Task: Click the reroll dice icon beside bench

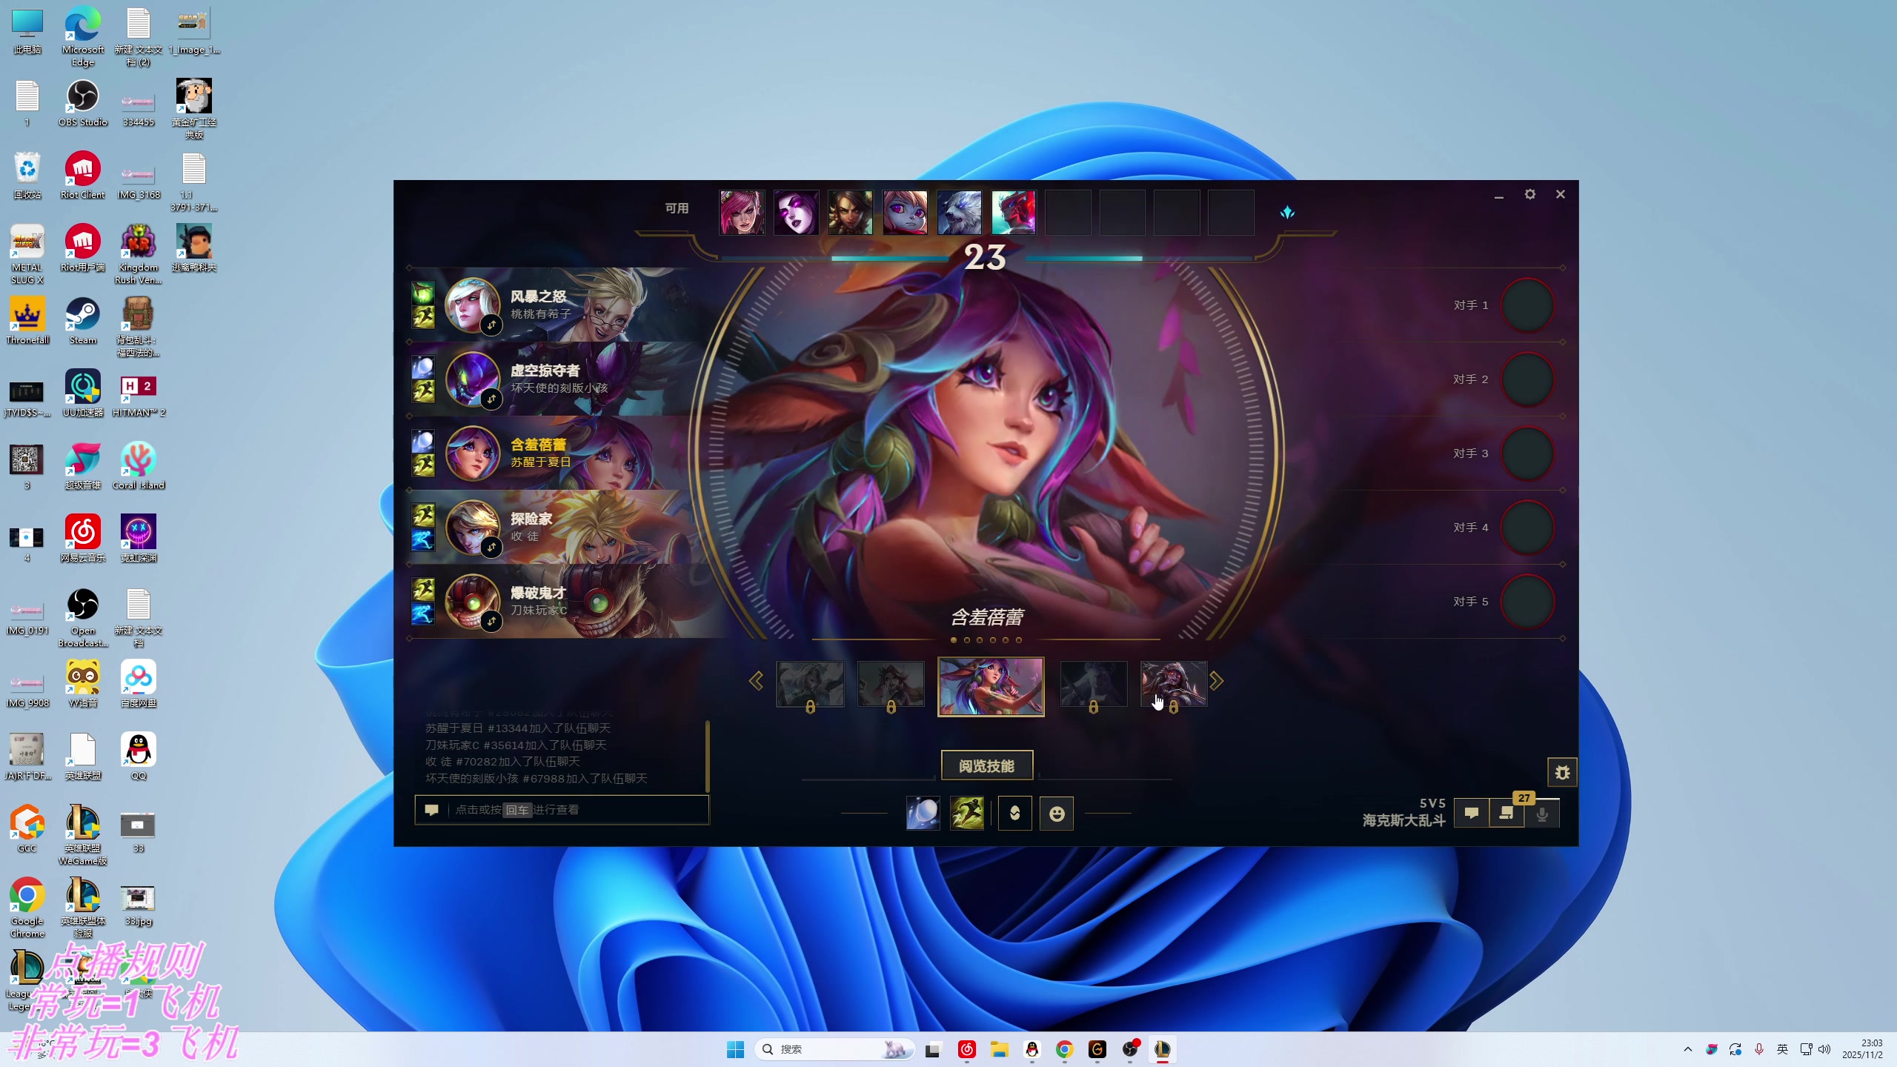Action: (1287, 213)
